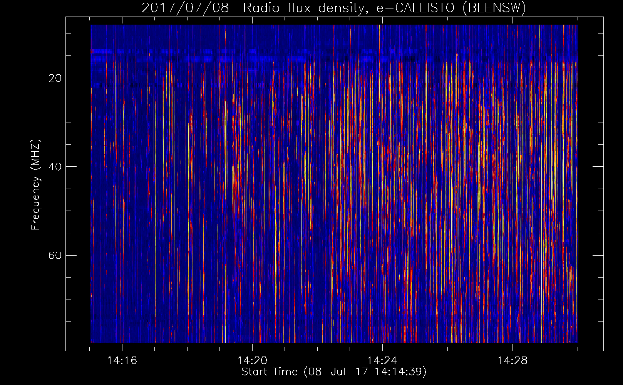This screenshot has height=385, width=623.
Task: Click the 14:24 time tick label
Action: tap(382, 361)
